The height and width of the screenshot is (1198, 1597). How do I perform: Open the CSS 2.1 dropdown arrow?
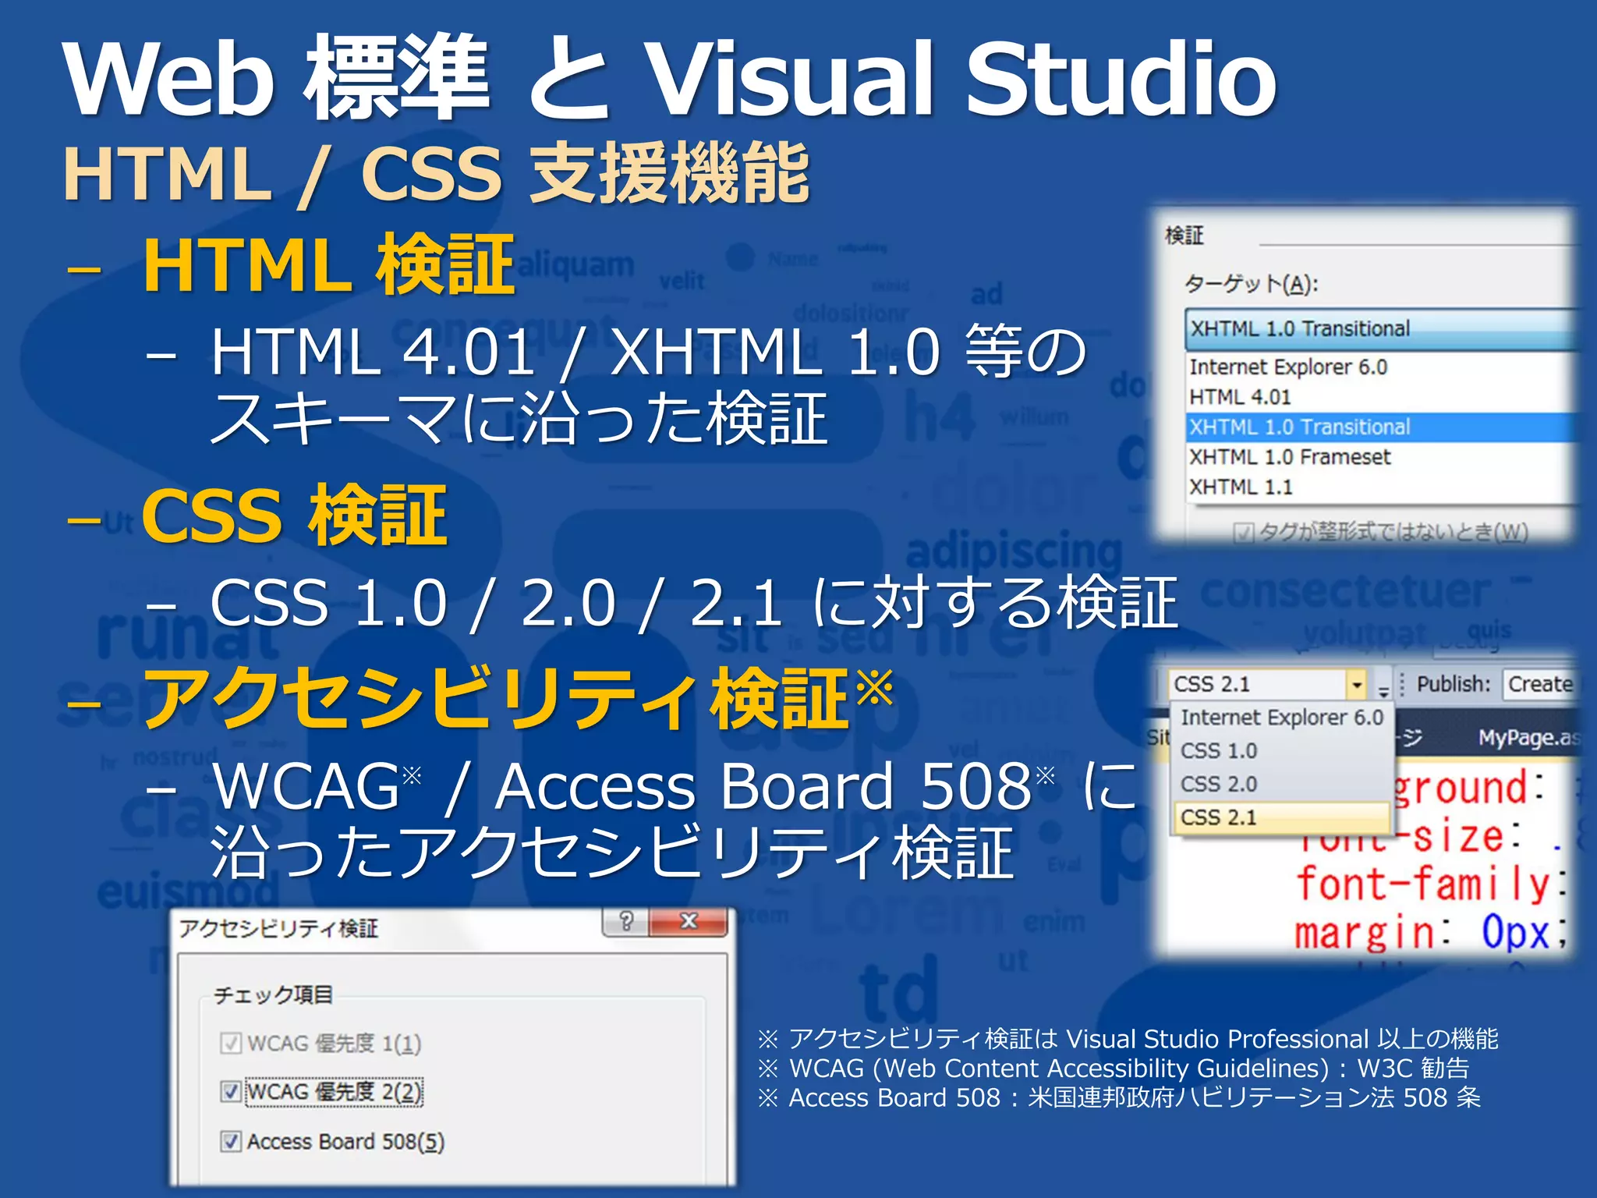point(1358,685)
